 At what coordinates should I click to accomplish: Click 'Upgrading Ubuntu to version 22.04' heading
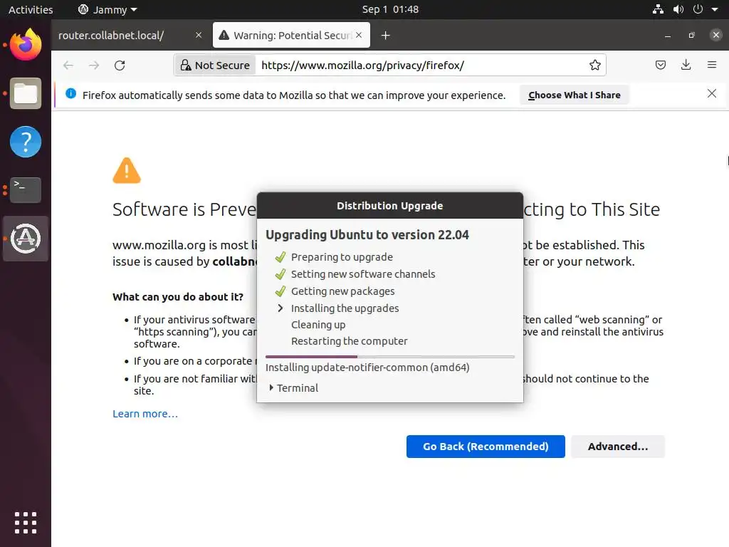click(367, 235)
